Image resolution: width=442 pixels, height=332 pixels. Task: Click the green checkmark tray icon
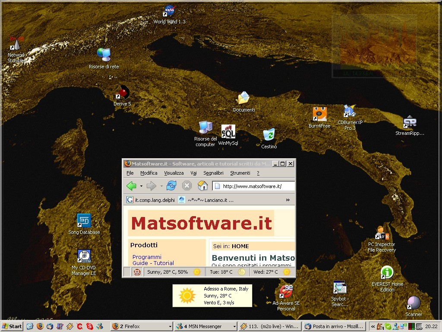[388, 326]
